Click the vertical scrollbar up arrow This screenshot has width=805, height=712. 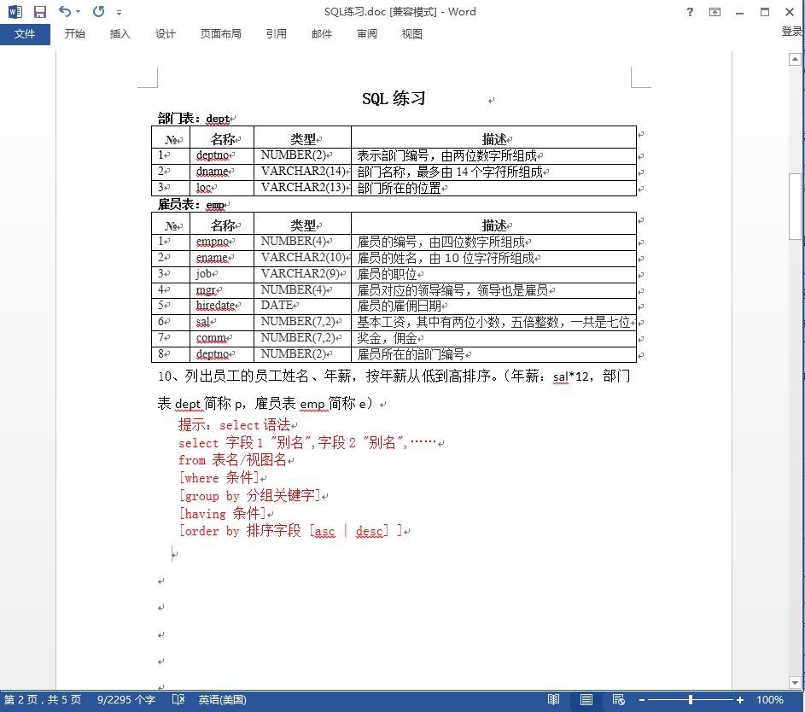point(795,59)
